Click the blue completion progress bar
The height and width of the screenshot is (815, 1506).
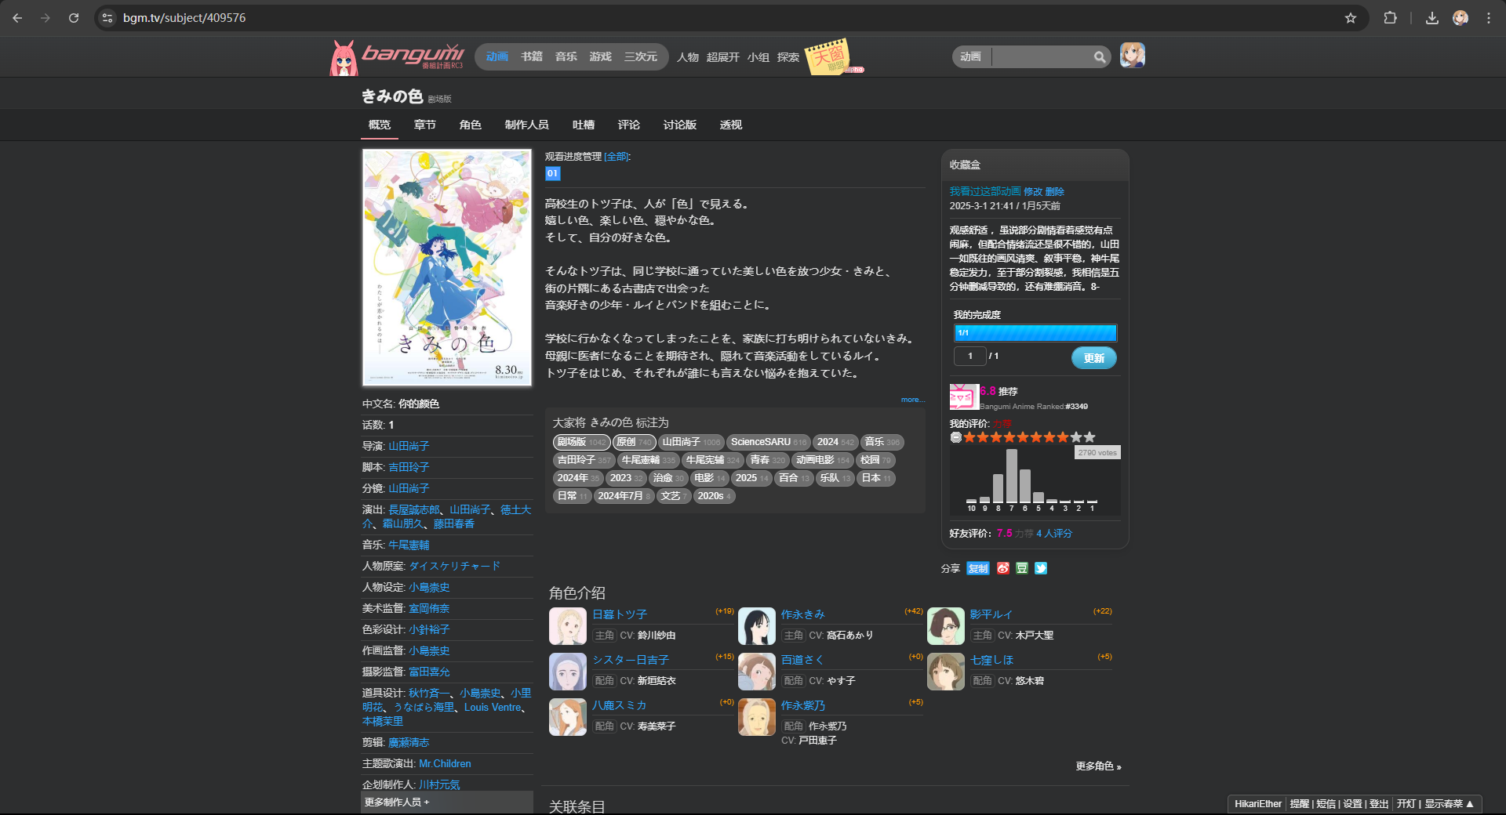point(1035,333)
